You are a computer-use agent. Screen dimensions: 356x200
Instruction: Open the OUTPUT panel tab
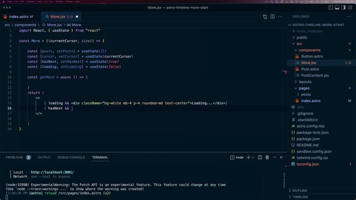pos(44,157)
